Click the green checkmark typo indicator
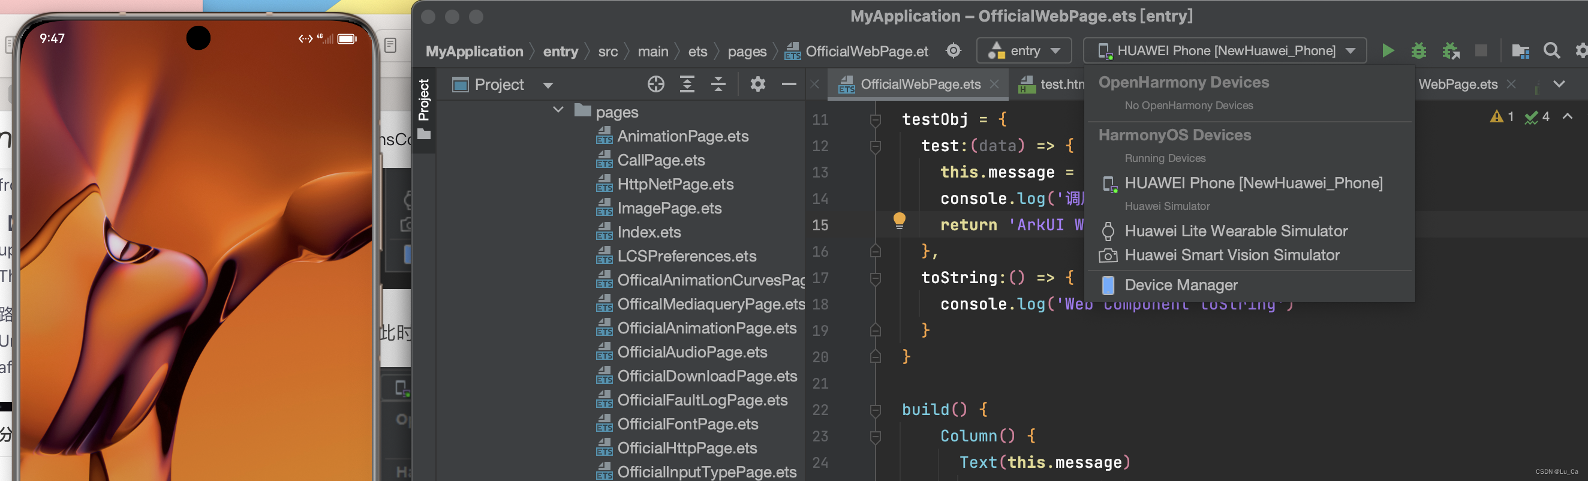The width and height of the screenshot is (1588, 481). [1536, 116]
